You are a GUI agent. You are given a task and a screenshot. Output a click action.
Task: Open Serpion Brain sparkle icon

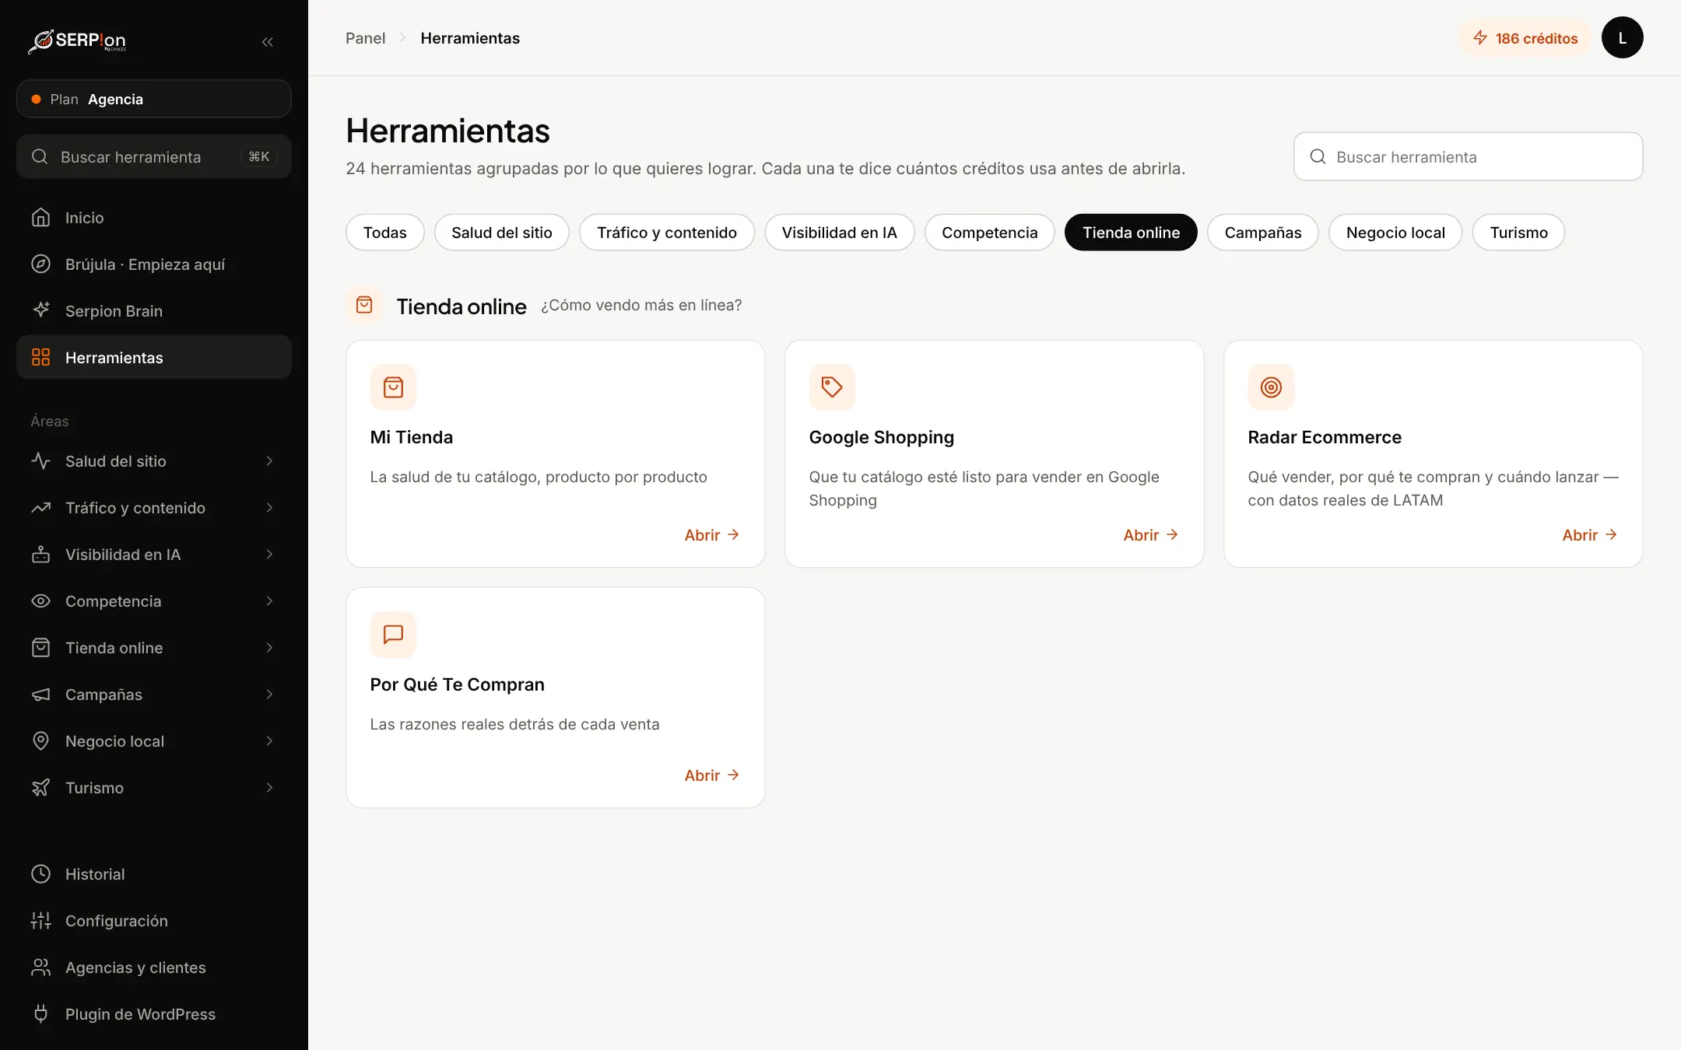40,310
